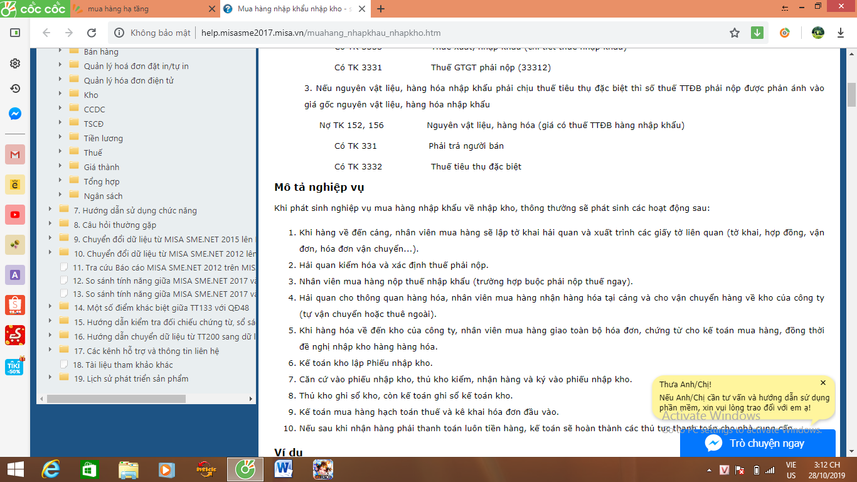Expand the 'Bán hàng' tree folder
Image resolution: width=857 pixels, height=482 pixels.
click(x=60, y=51)
